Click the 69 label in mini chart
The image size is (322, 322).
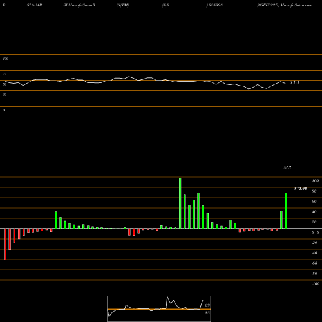(x=207, y=305)
